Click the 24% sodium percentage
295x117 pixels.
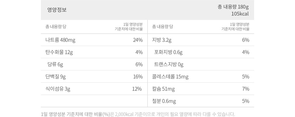point(138,40)
